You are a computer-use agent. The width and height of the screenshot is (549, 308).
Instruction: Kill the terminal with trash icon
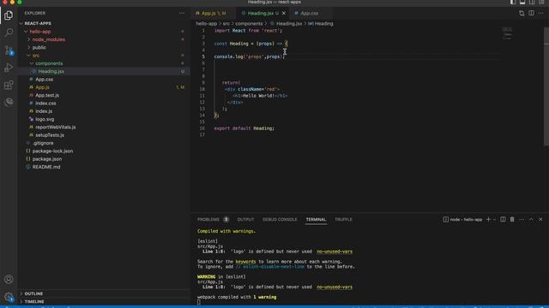(x=512, y=219)
